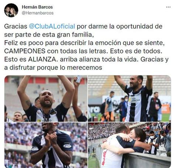The width and height of the screenshot is (175, 168).
Task: Click the closing line 'a disfrutar porque lo merecemos'
Action: point(53,68)
